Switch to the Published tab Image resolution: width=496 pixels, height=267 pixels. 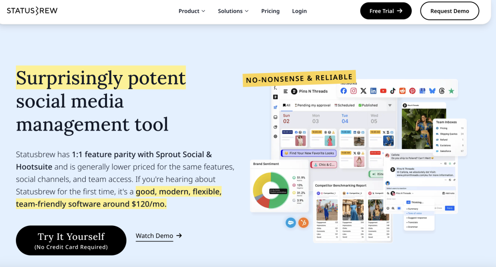pyautogui.click(x=368, y=105)
